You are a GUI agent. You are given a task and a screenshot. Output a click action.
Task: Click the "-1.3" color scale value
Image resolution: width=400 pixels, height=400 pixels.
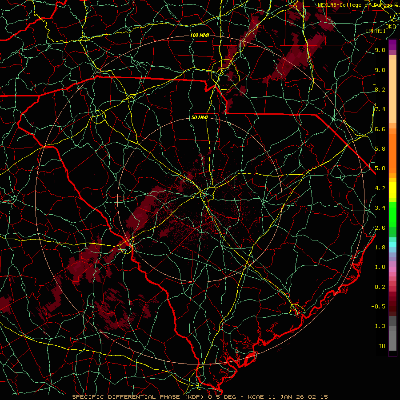[x=378, y=326]
